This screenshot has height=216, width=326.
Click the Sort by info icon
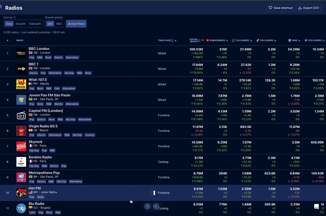15,18
